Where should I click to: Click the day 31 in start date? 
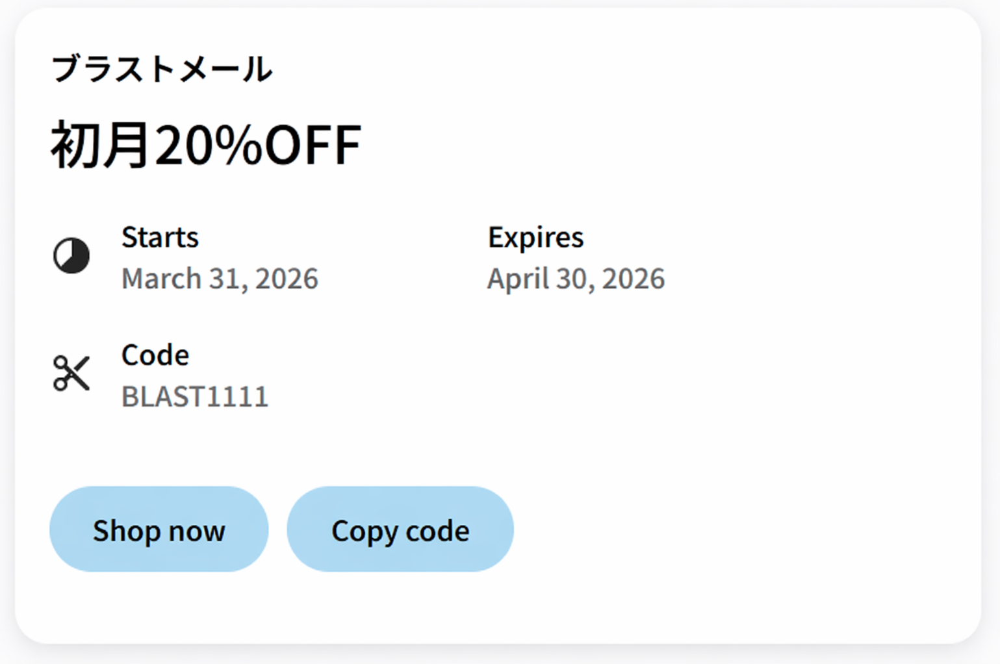[x=225, y=279]
